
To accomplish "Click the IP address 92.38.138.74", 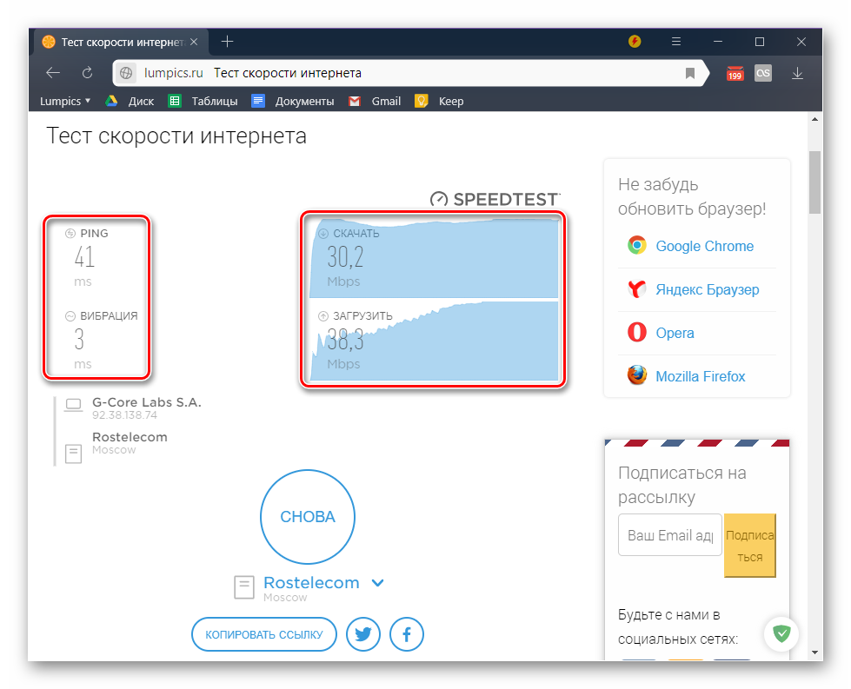I will point(125,415).
